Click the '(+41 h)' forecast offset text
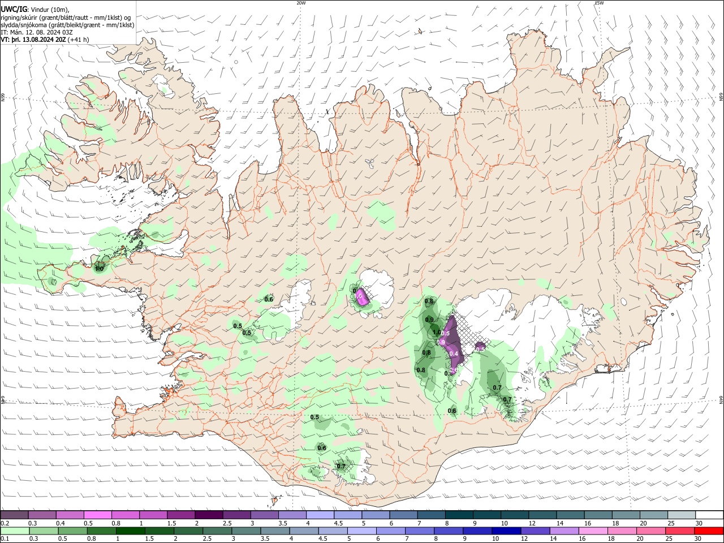The width and height of the screenshot is (724, 543). (78, 40)
